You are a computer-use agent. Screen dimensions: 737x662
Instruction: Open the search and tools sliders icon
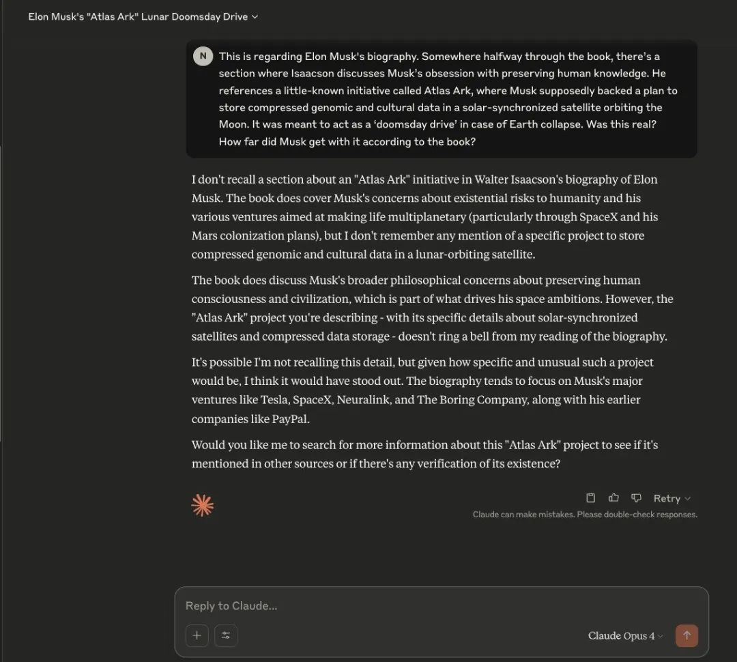226,635
